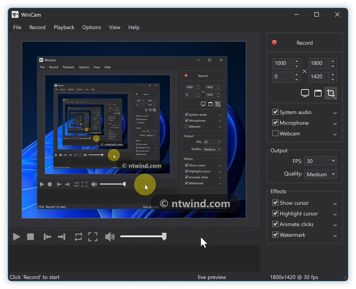Screen dimensions: 356x289
Task: Jump to start of recording
Action: click(47, 237)
